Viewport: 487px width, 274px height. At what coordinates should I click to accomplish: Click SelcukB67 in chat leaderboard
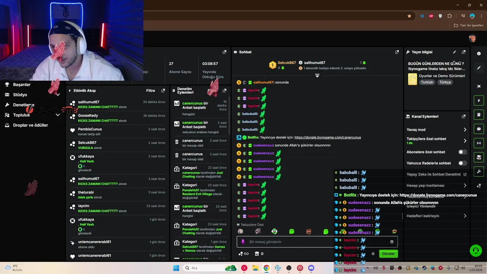click(287, 63)
